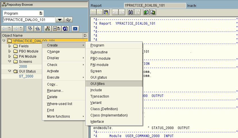Click the Paste clipboard icon in editor toolbar
Viewport: 238px width, 138px height.
[106, 12]
